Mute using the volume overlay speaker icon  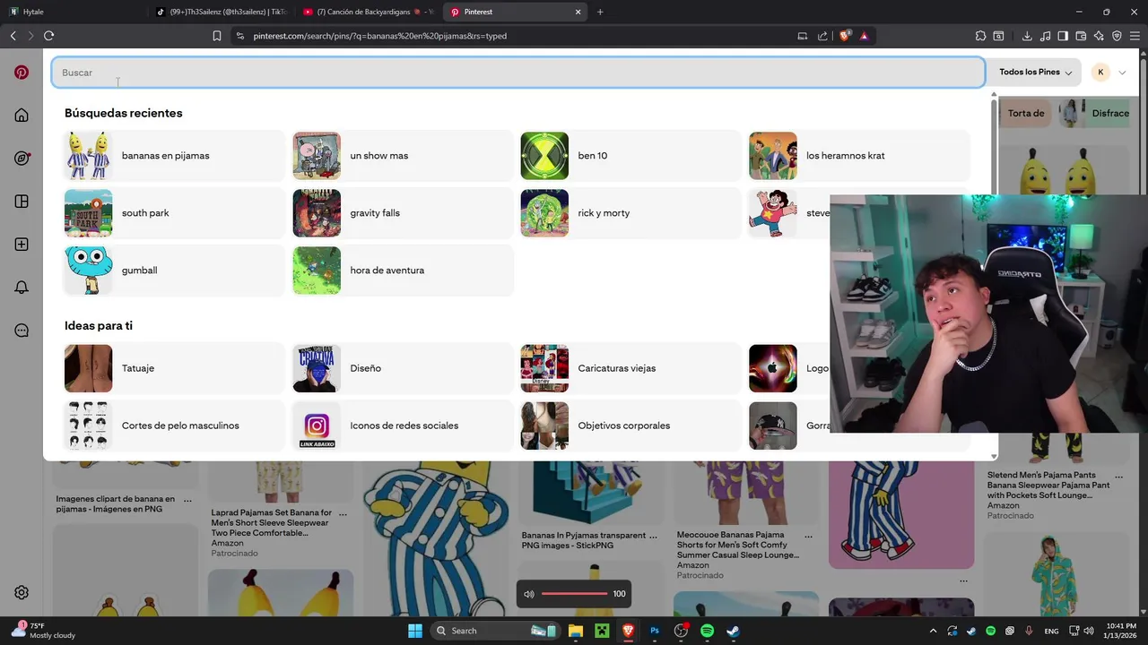(x=529, y=594)
